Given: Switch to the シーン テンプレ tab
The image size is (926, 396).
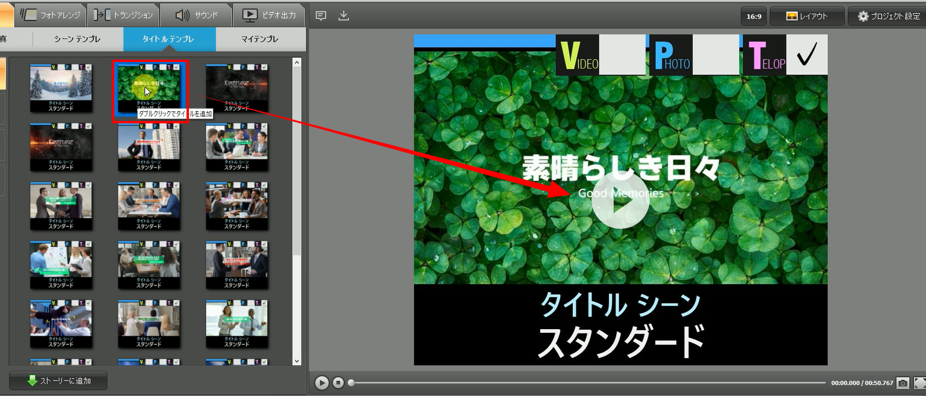Looking at the screenshot, I should pos(77,39).
